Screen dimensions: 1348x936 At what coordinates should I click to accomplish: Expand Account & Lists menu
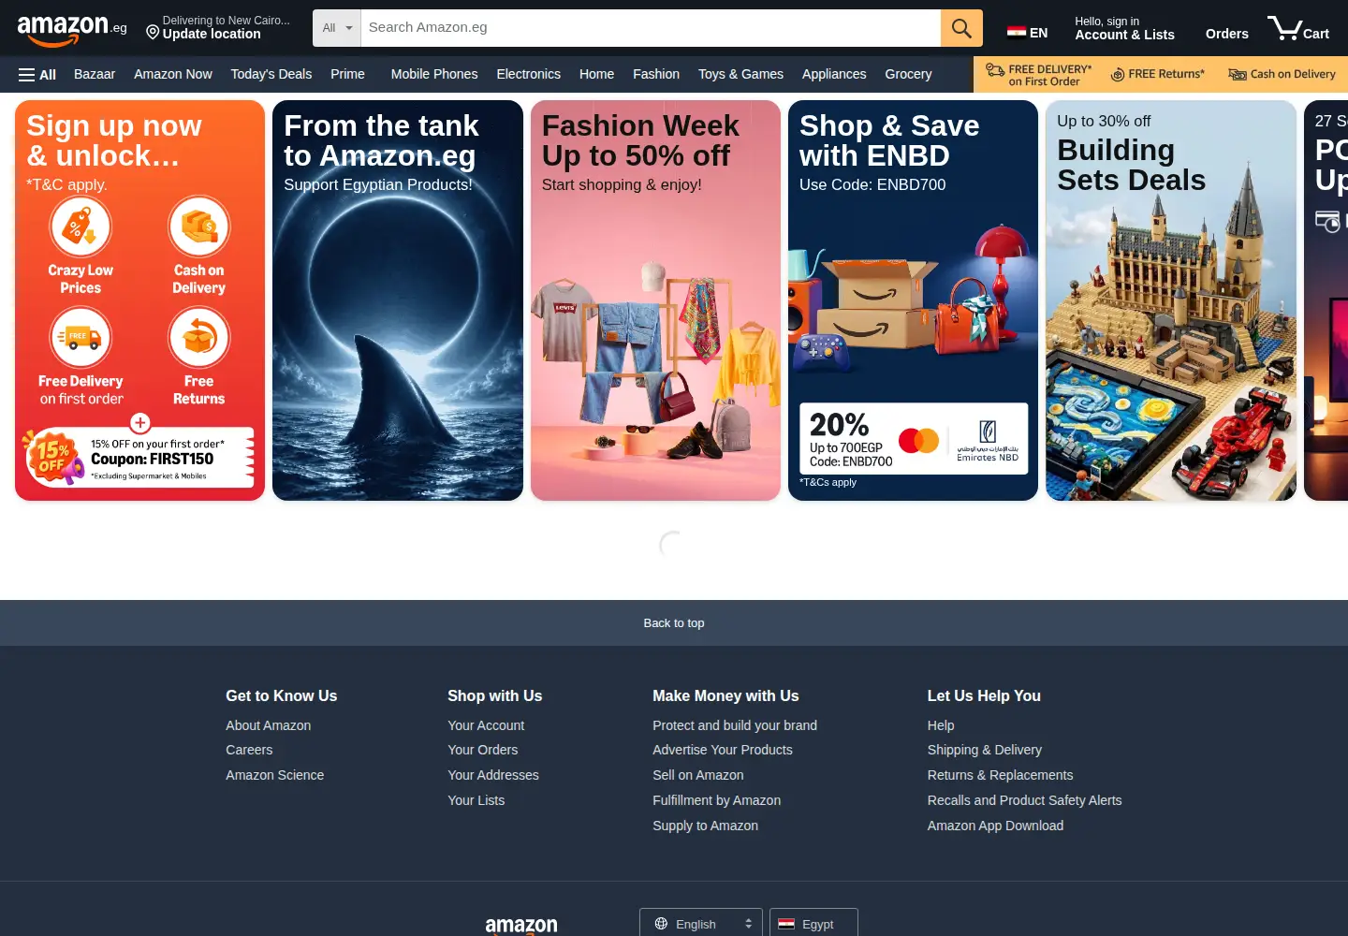coord(1124,29)
